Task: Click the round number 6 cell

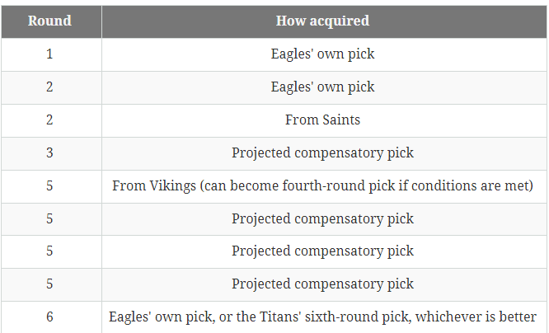Action: 49,317
